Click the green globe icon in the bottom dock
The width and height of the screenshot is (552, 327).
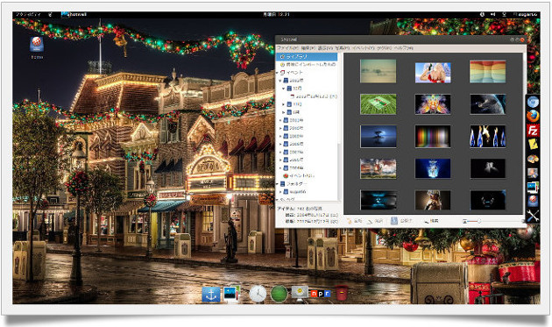point(280,294)
